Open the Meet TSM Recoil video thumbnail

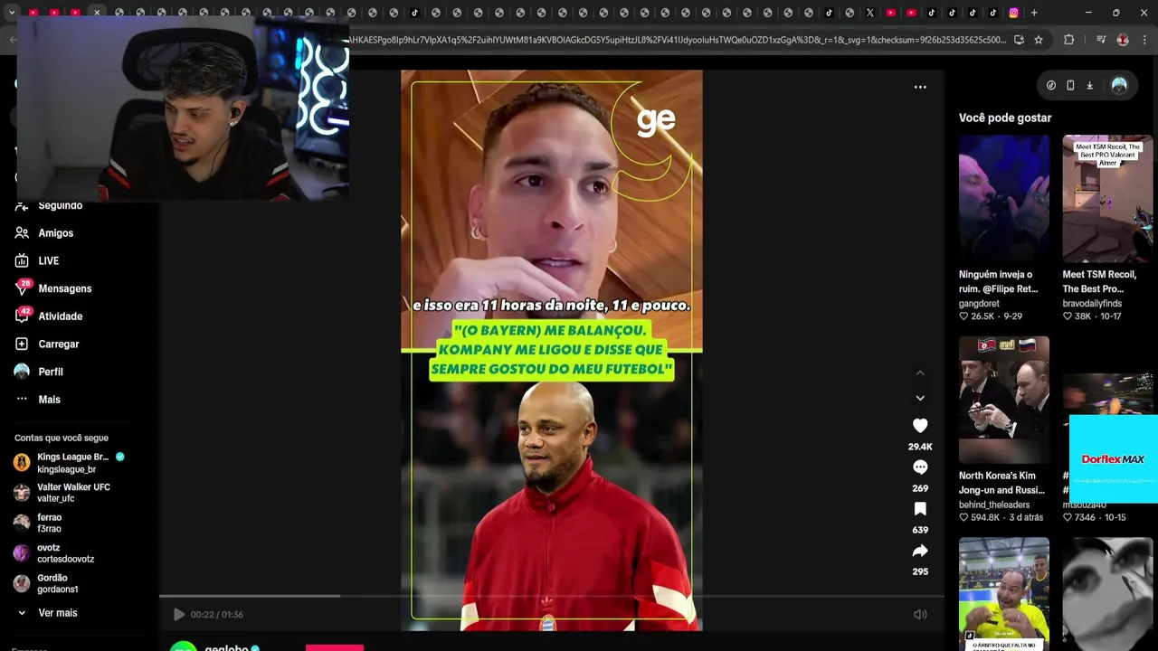click(x=1107, y=199)
